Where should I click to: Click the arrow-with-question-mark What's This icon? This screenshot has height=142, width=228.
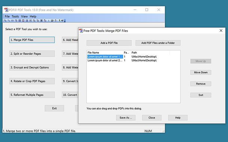pos(62,20)
